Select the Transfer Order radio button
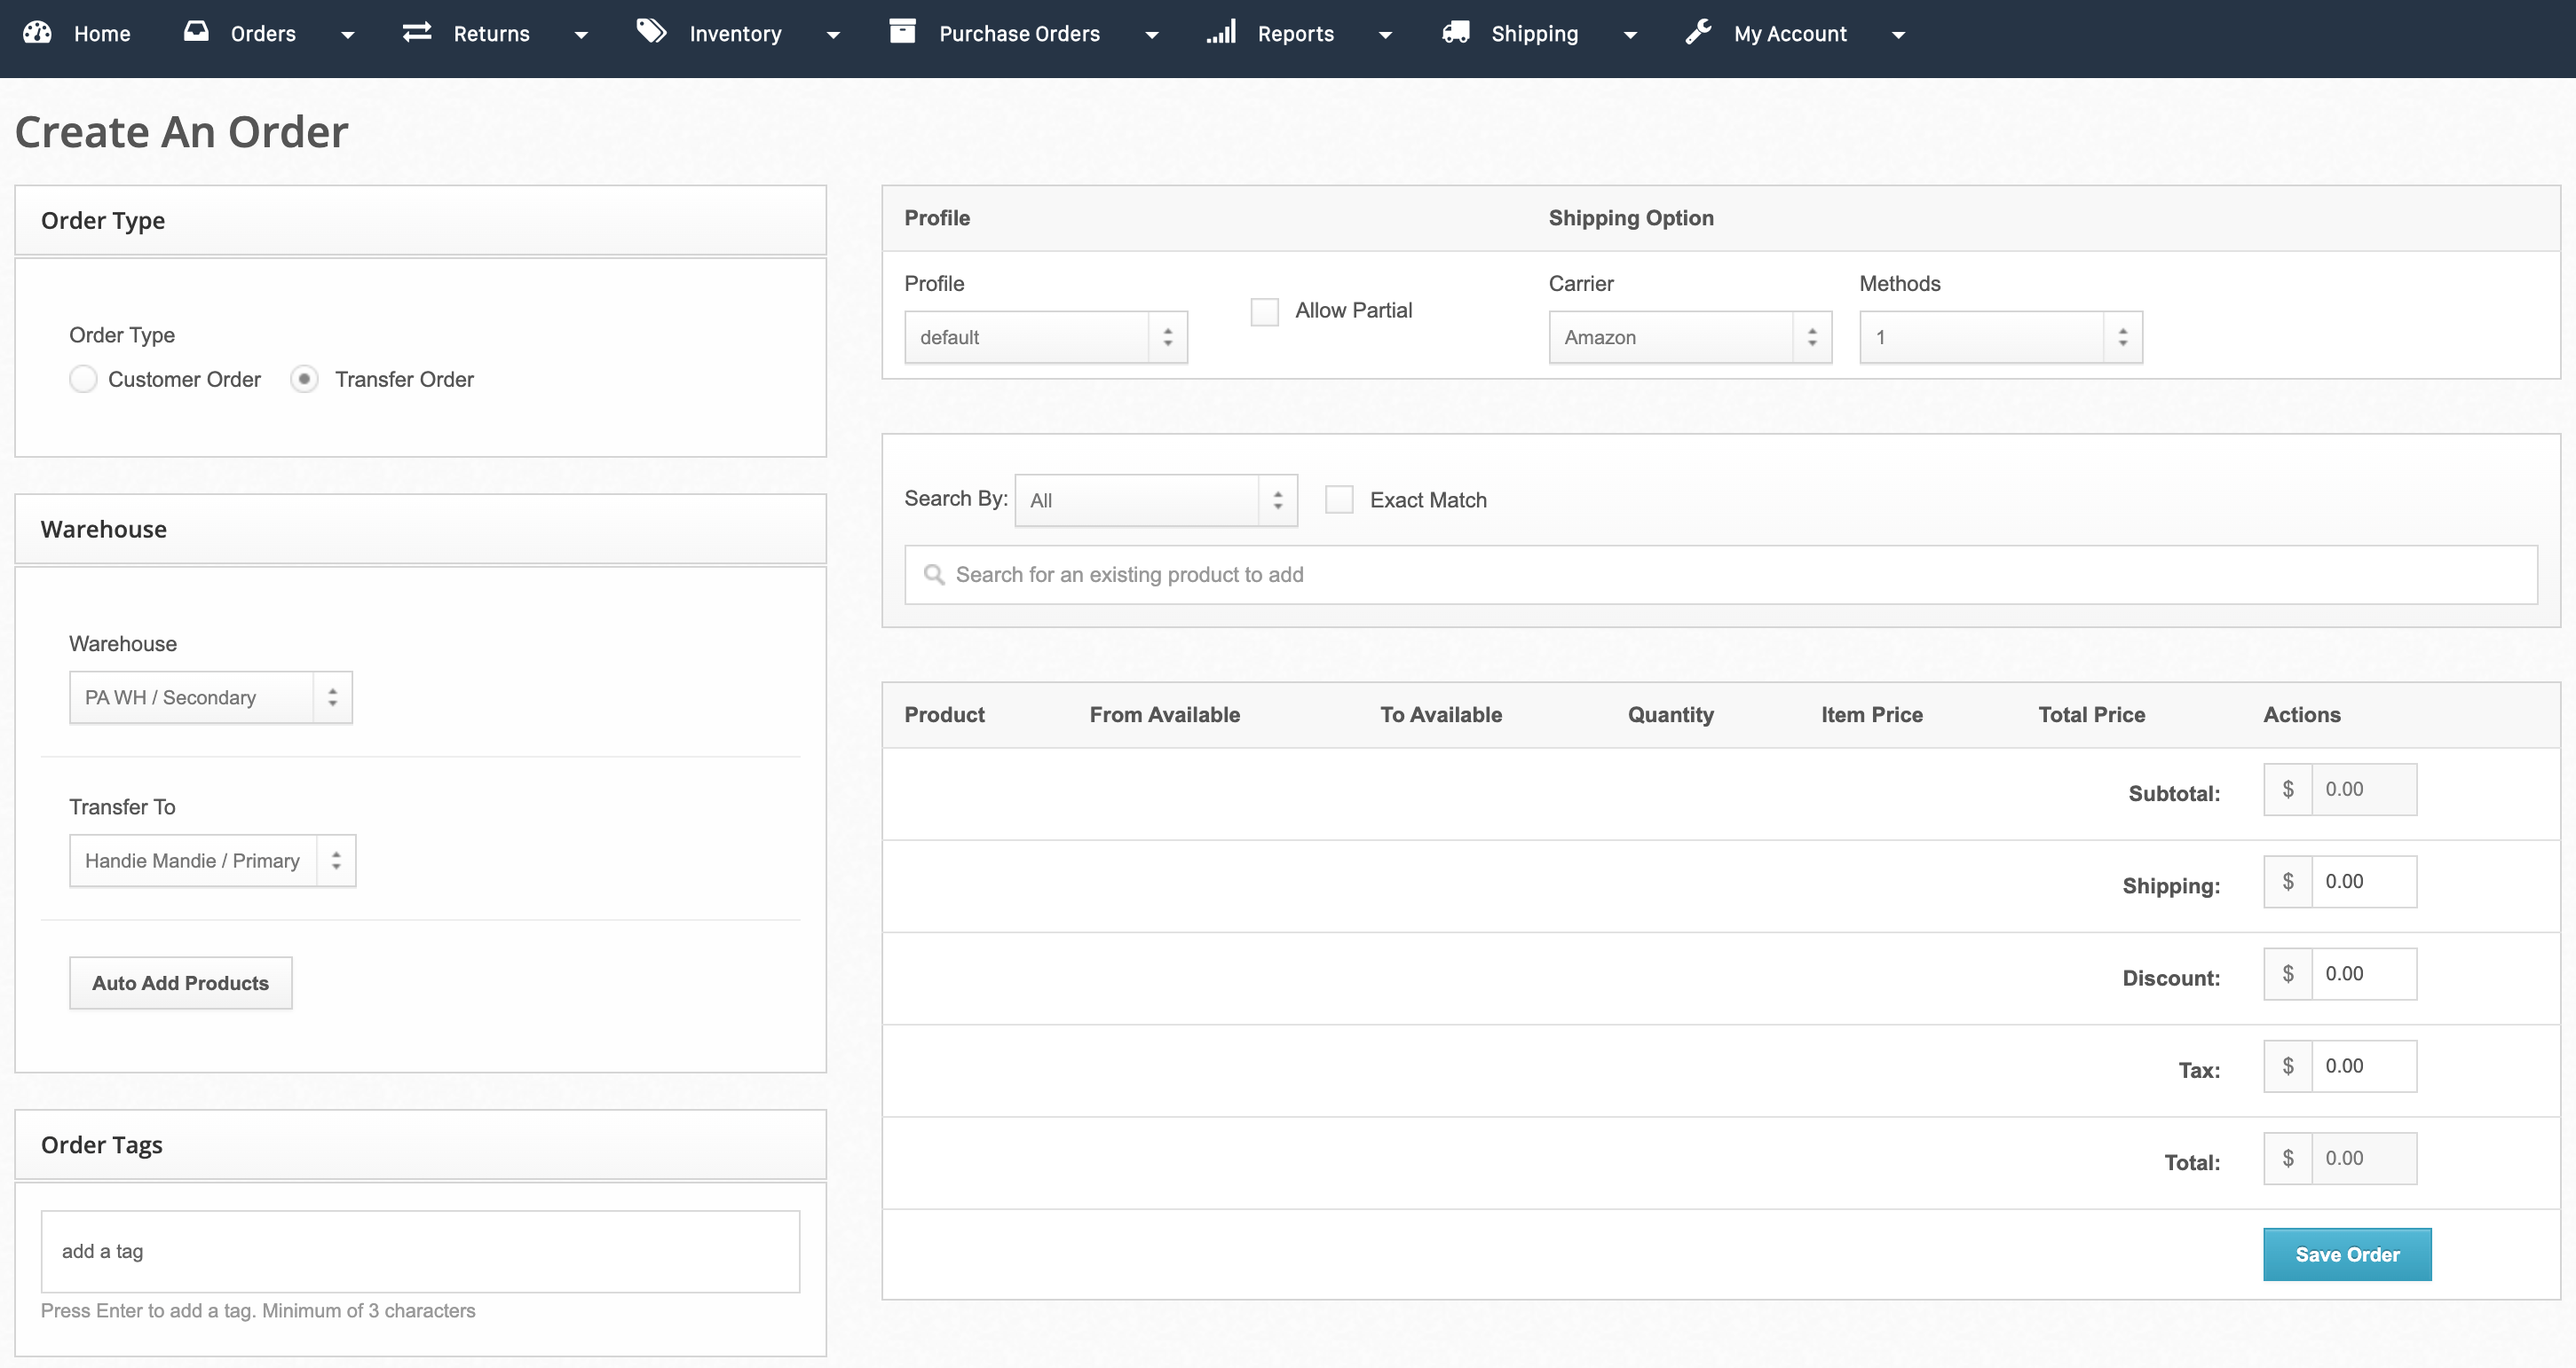 (304, 380)
